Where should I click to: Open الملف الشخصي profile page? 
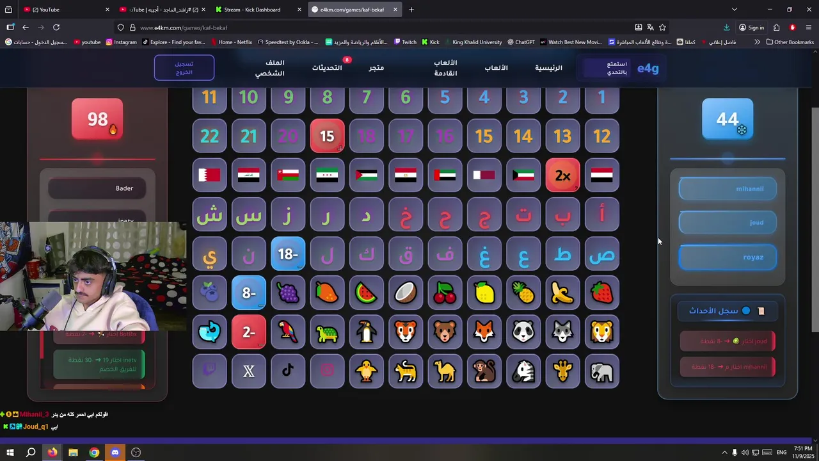270,68
